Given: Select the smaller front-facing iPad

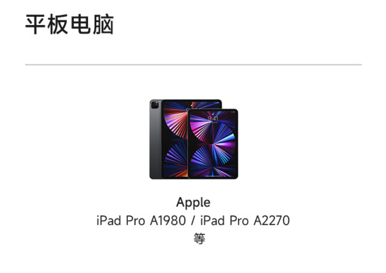Looking at the screenshot, I should coord(213,144).
